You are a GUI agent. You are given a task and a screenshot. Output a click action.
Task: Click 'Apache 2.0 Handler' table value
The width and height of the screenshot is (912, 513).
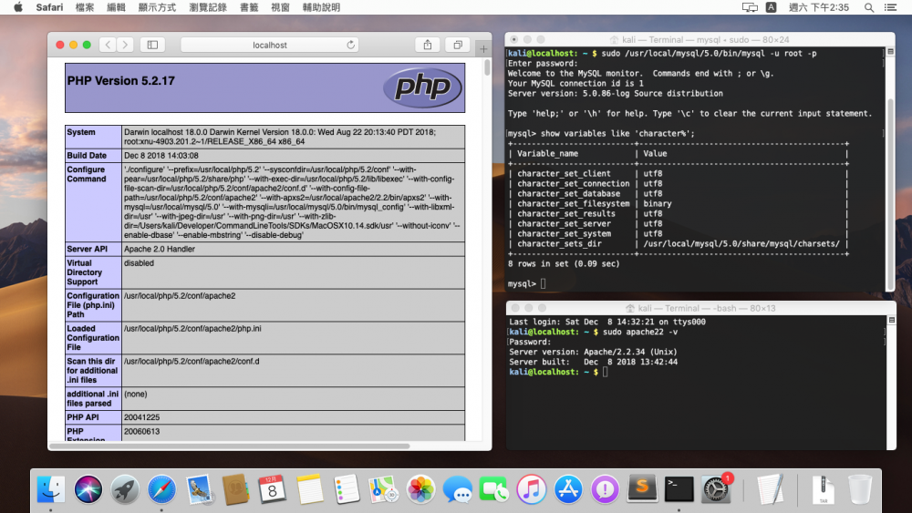coord(160,249)
